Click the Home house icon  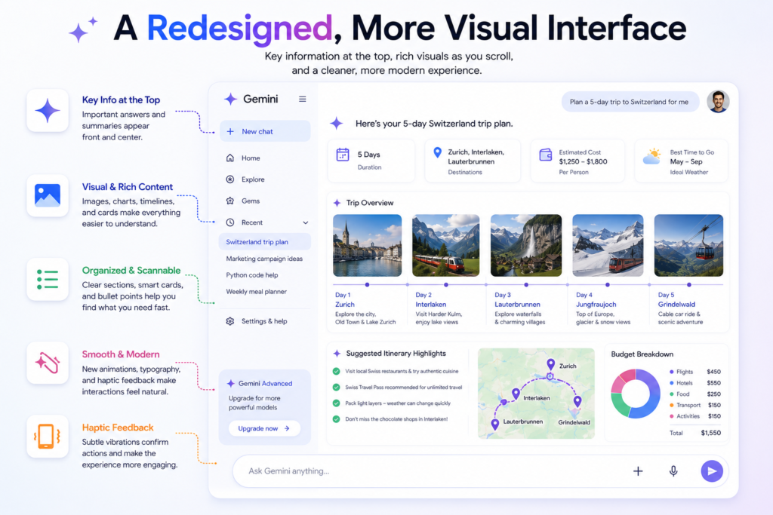click(x=230, y=158)
